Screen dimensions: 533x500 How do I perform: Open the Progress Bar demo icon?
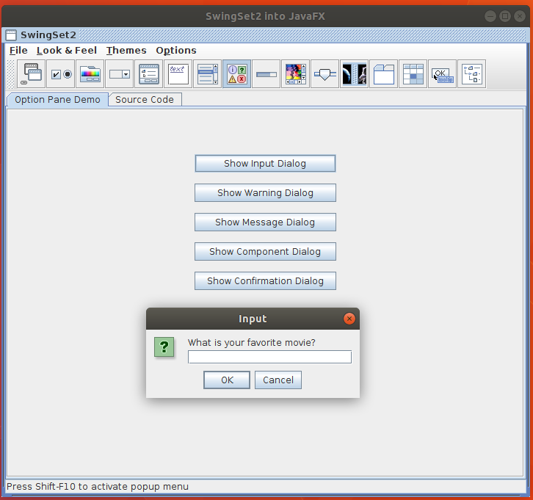(x=266, y=74)
